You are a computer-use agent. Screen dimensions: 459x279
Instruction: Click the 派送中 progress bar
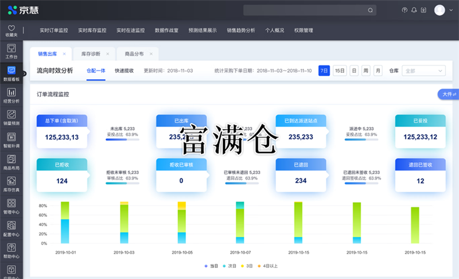361,139
